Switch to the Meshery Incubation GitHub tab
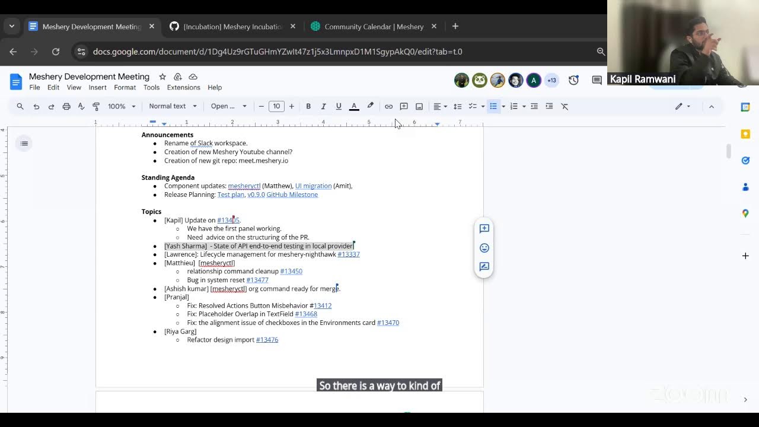The image size is (759, 427). pyautogui.click(x=232, y=27)
